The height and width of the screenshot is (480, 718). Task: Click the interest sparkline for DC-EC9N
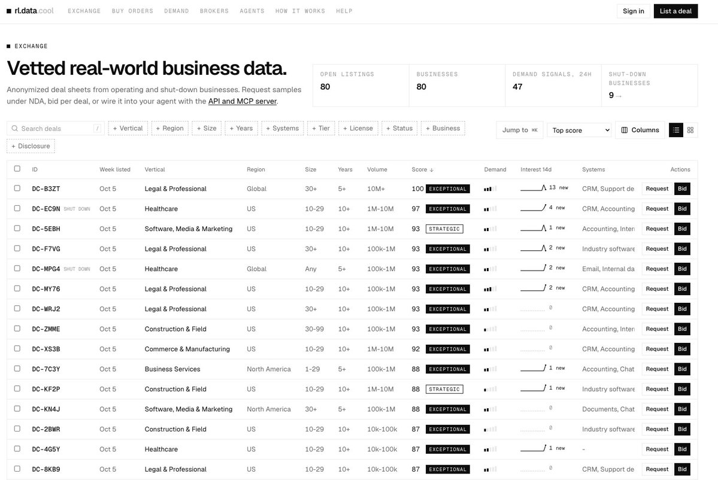pos(533,208)
